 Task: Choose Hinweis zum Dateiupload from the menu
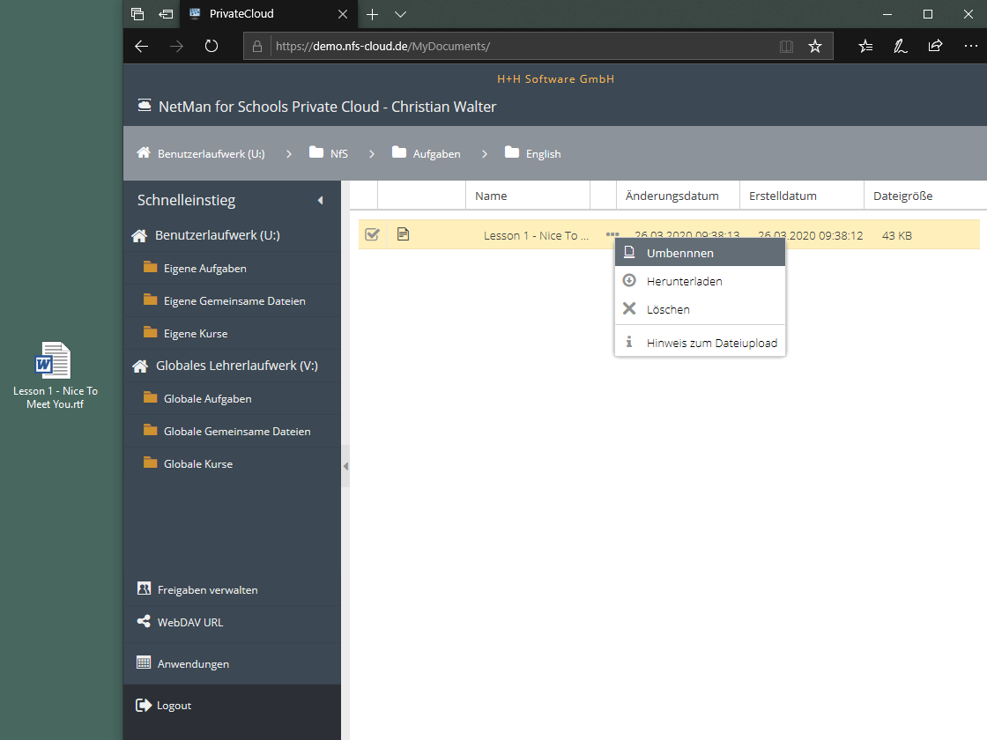pos(700,343)
